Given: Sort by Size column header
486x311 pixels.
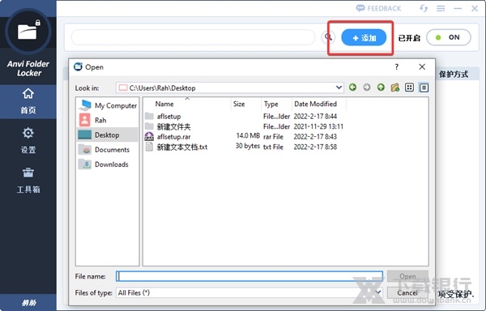Looking at the screenshot, I should tap(246, 104).
